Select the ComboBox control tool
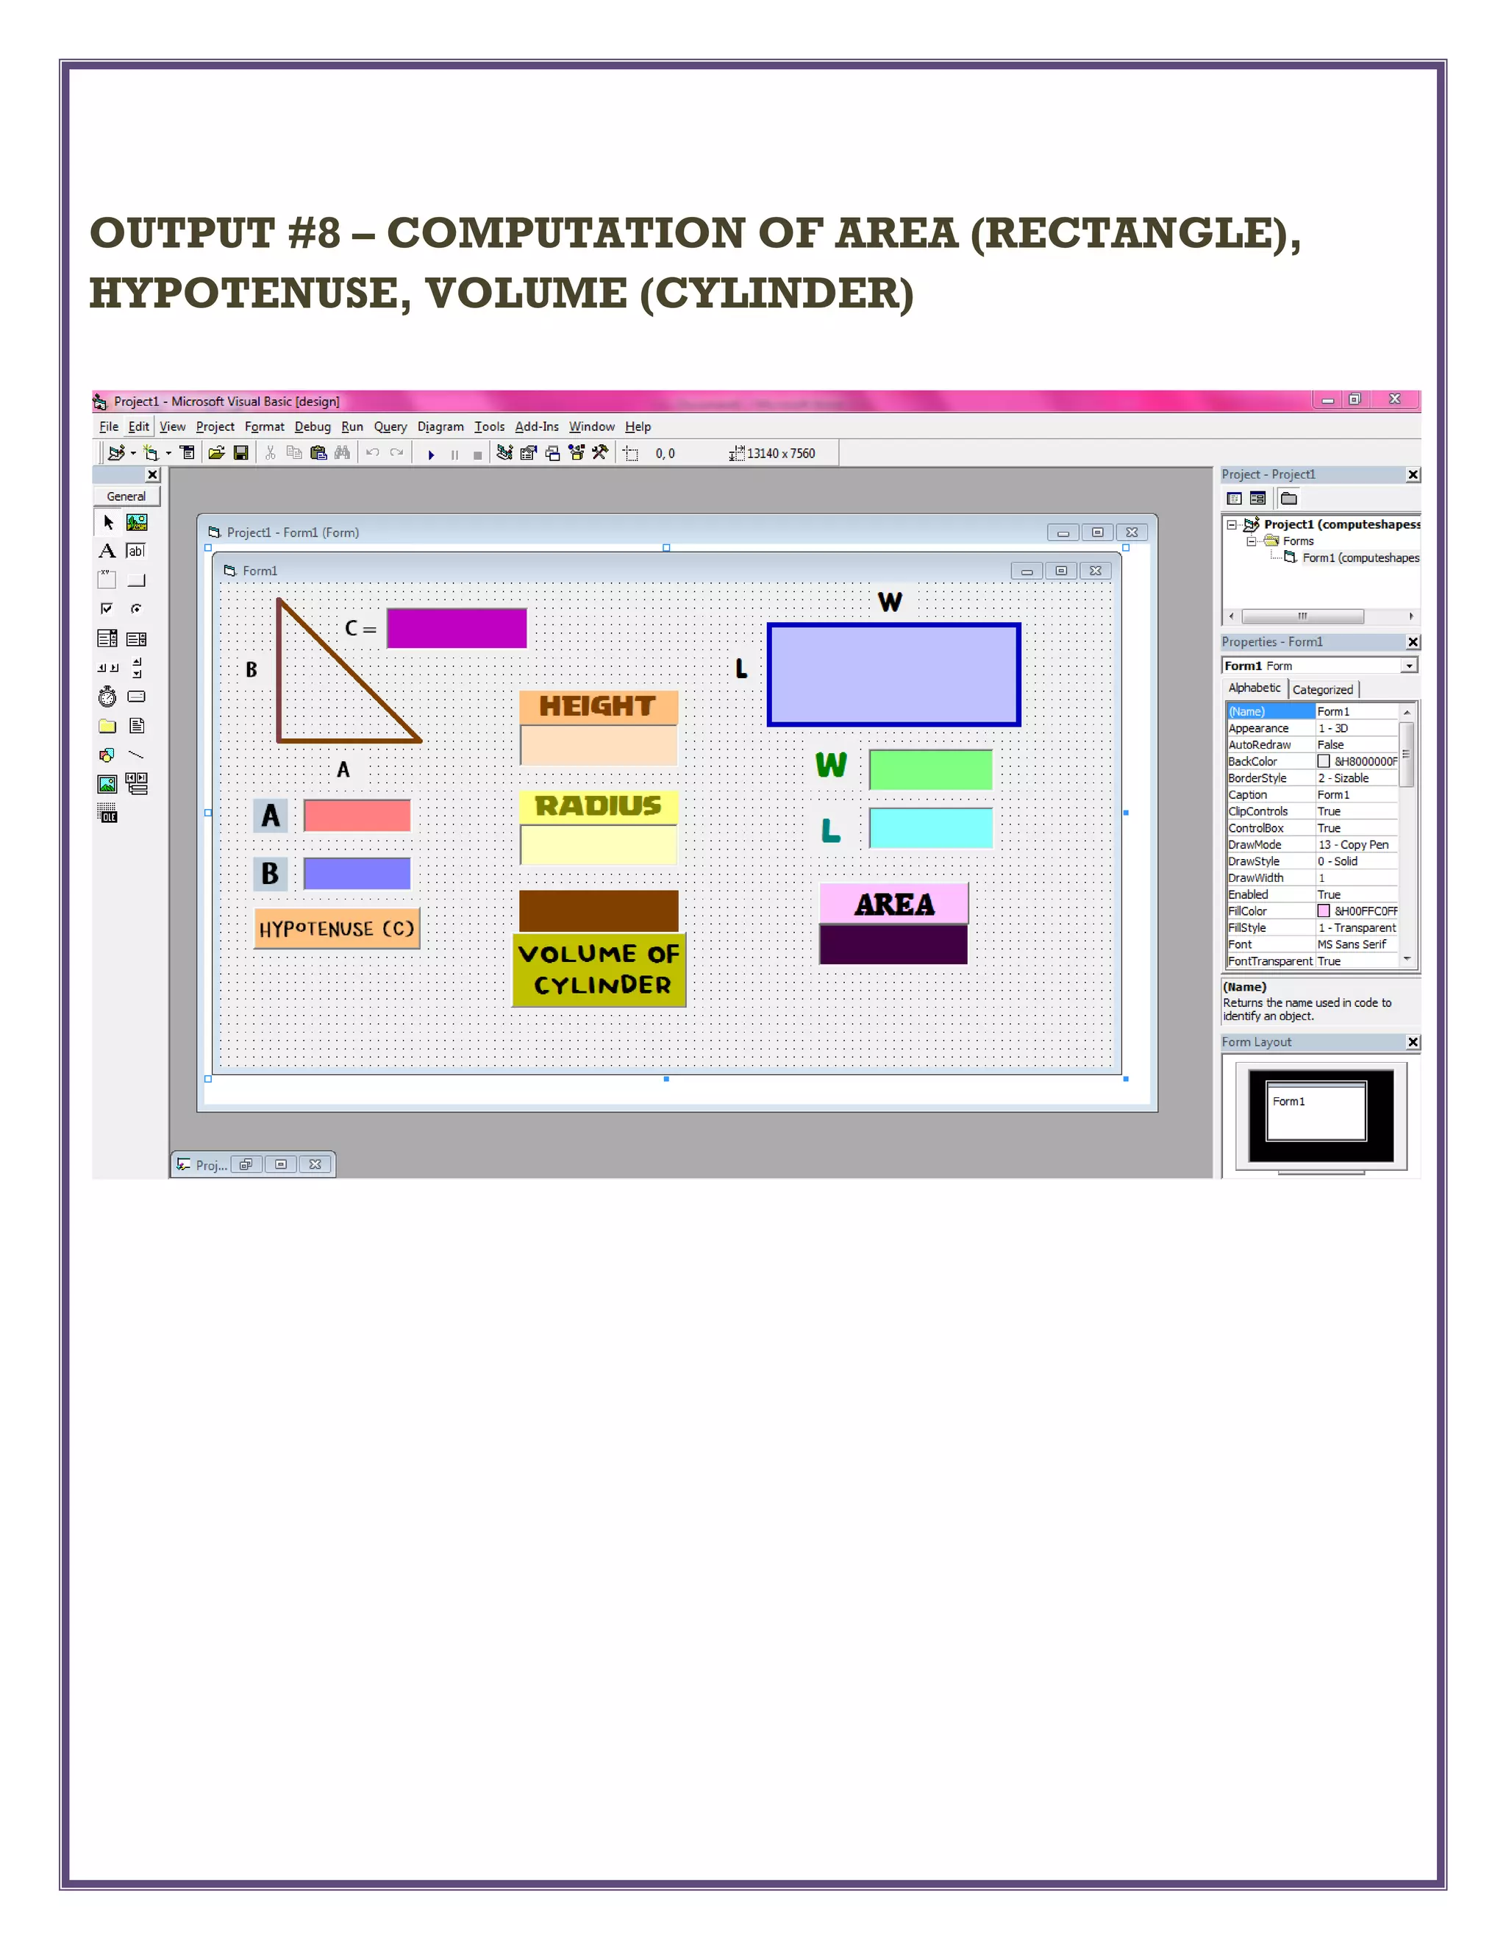This screenshot has height=1949, width=1506. (x=108, y=638)
